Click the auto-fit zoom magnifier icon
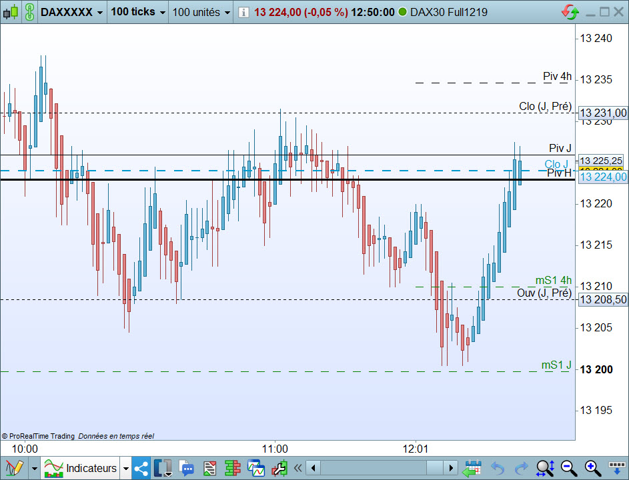This screenshot has height=480, width=629. pos(546,468)
